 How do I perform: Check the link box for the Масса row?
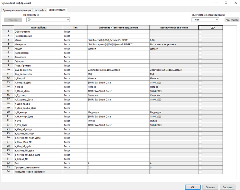[201, 40]
